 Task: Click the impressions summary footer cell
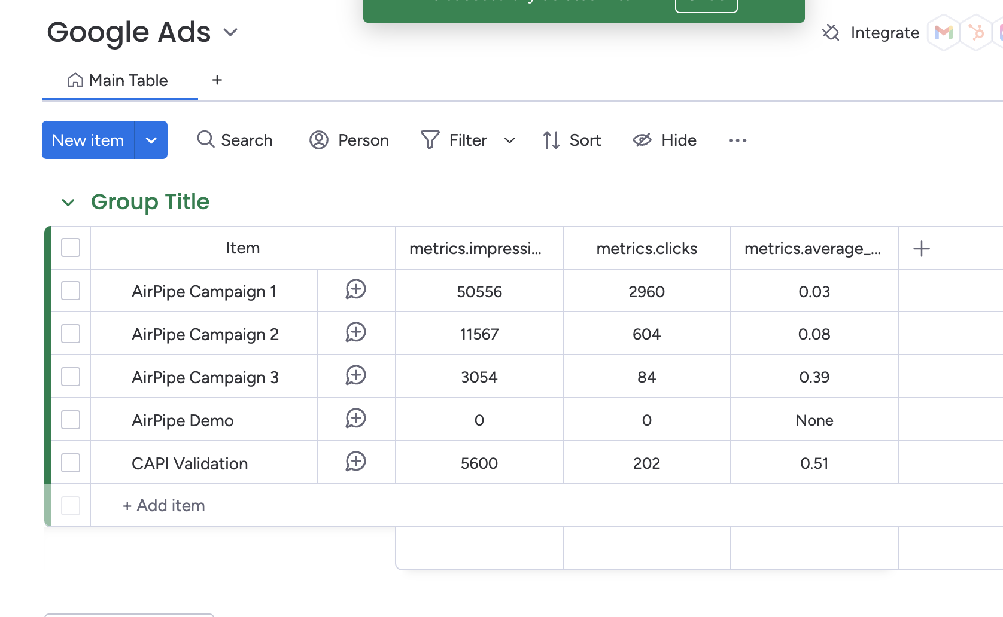[479, 548]
